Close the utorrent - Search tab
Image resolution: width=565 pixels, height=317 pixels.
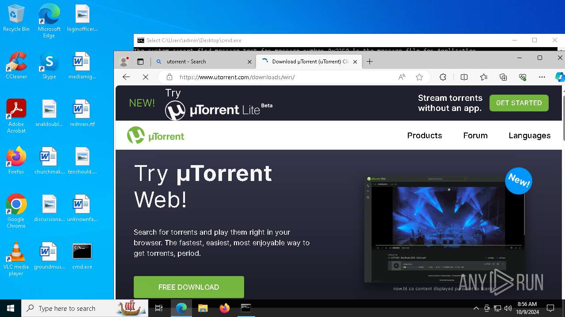(249, 62)
